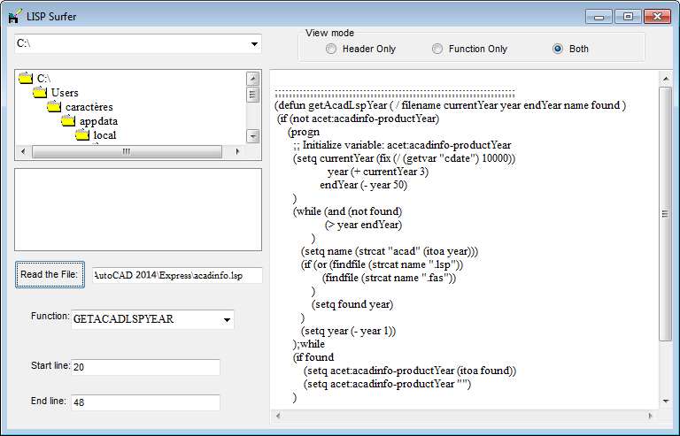Select Header Only view mode
This screenshot has width=680, height=436.
(331, 49)
